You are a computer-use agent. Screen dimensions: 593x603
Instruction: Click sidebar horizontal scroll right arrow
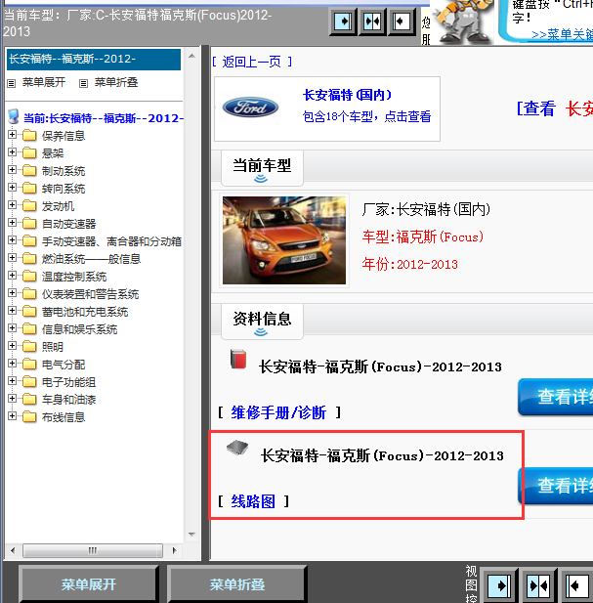174,550
